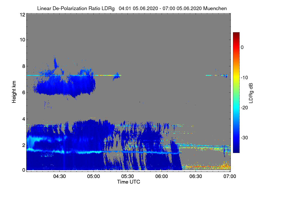Viewport: 303px width, 202px height.
Task: Click the bright melting layer band near 1.5 km
Action: click(x=104, y=151)
